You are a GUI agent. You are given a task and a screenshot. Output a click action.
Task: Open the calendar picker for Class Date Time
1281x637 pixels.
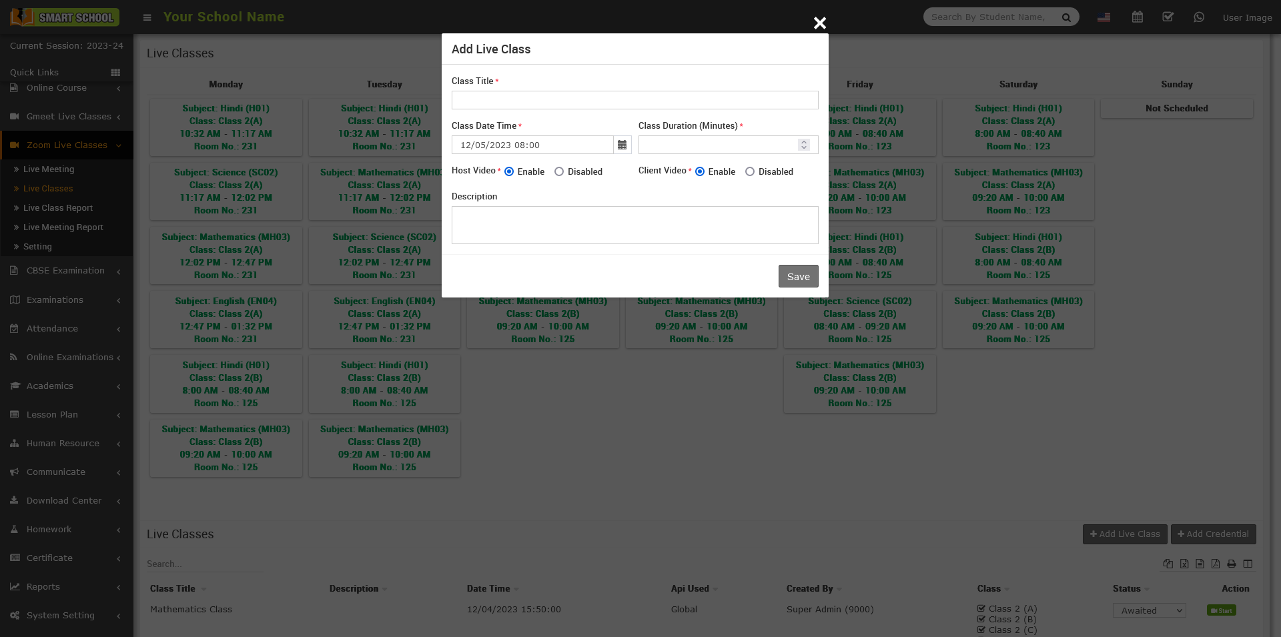(622, 145)
